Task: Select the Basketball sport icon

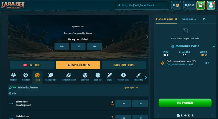Action: pos(26,76)
